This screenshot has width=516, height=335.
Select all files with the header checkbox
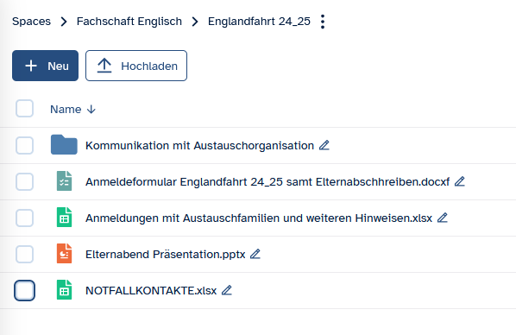pyautogui.click(x=24, y=109)
